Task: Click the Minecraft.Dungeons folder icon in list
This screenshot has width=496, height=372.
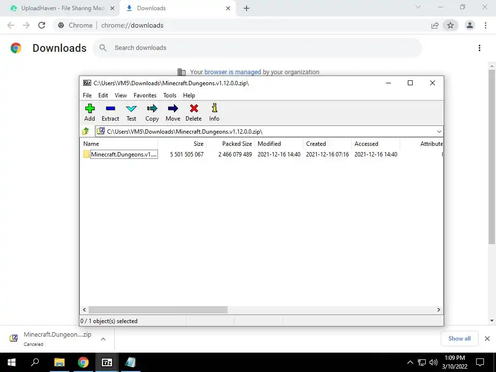Action: [x=86, y=155]
